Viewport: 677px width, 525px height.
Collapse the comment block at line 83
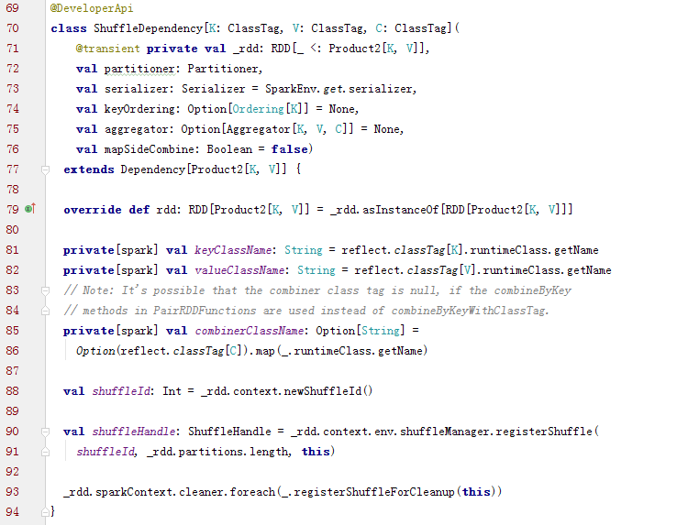coord(45,290)
